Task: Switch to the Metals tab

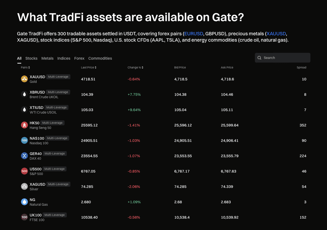Action: 47,58
